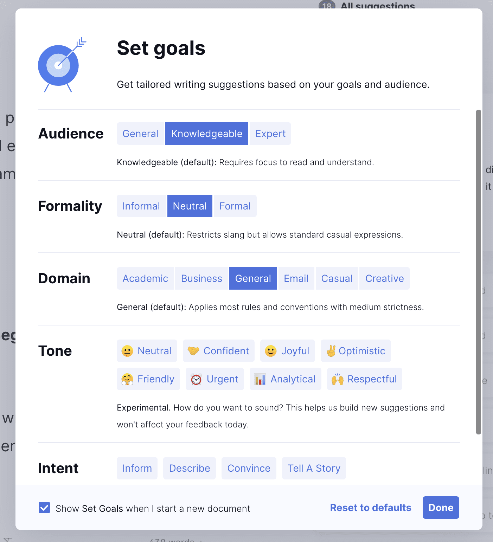Click Reset to defaults
The height and width of the screenshot is (542, 493).
[371, 508]
